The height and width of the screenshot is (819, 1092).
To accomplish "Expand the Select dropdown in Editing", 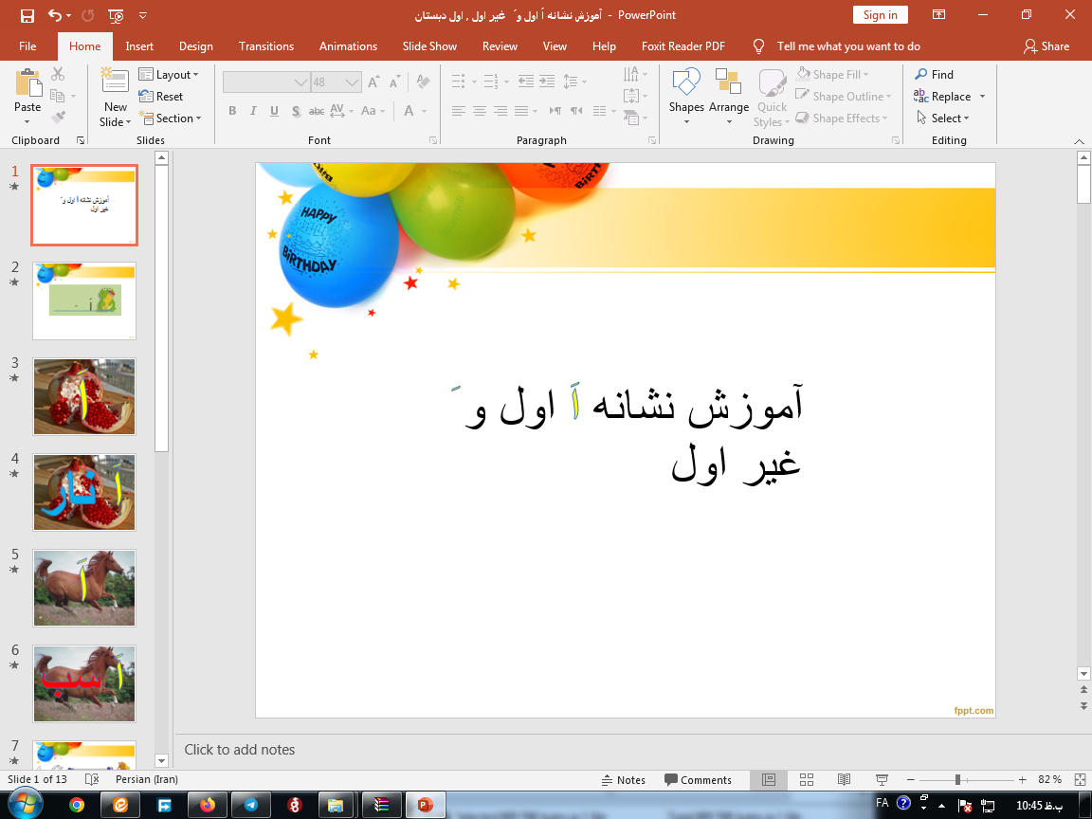I will click(x=944, y=118).
